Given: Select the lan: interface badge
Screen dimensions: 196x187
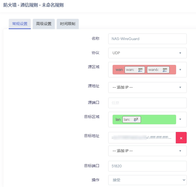Looking at the screenshot, I should [x=132, y=119].
